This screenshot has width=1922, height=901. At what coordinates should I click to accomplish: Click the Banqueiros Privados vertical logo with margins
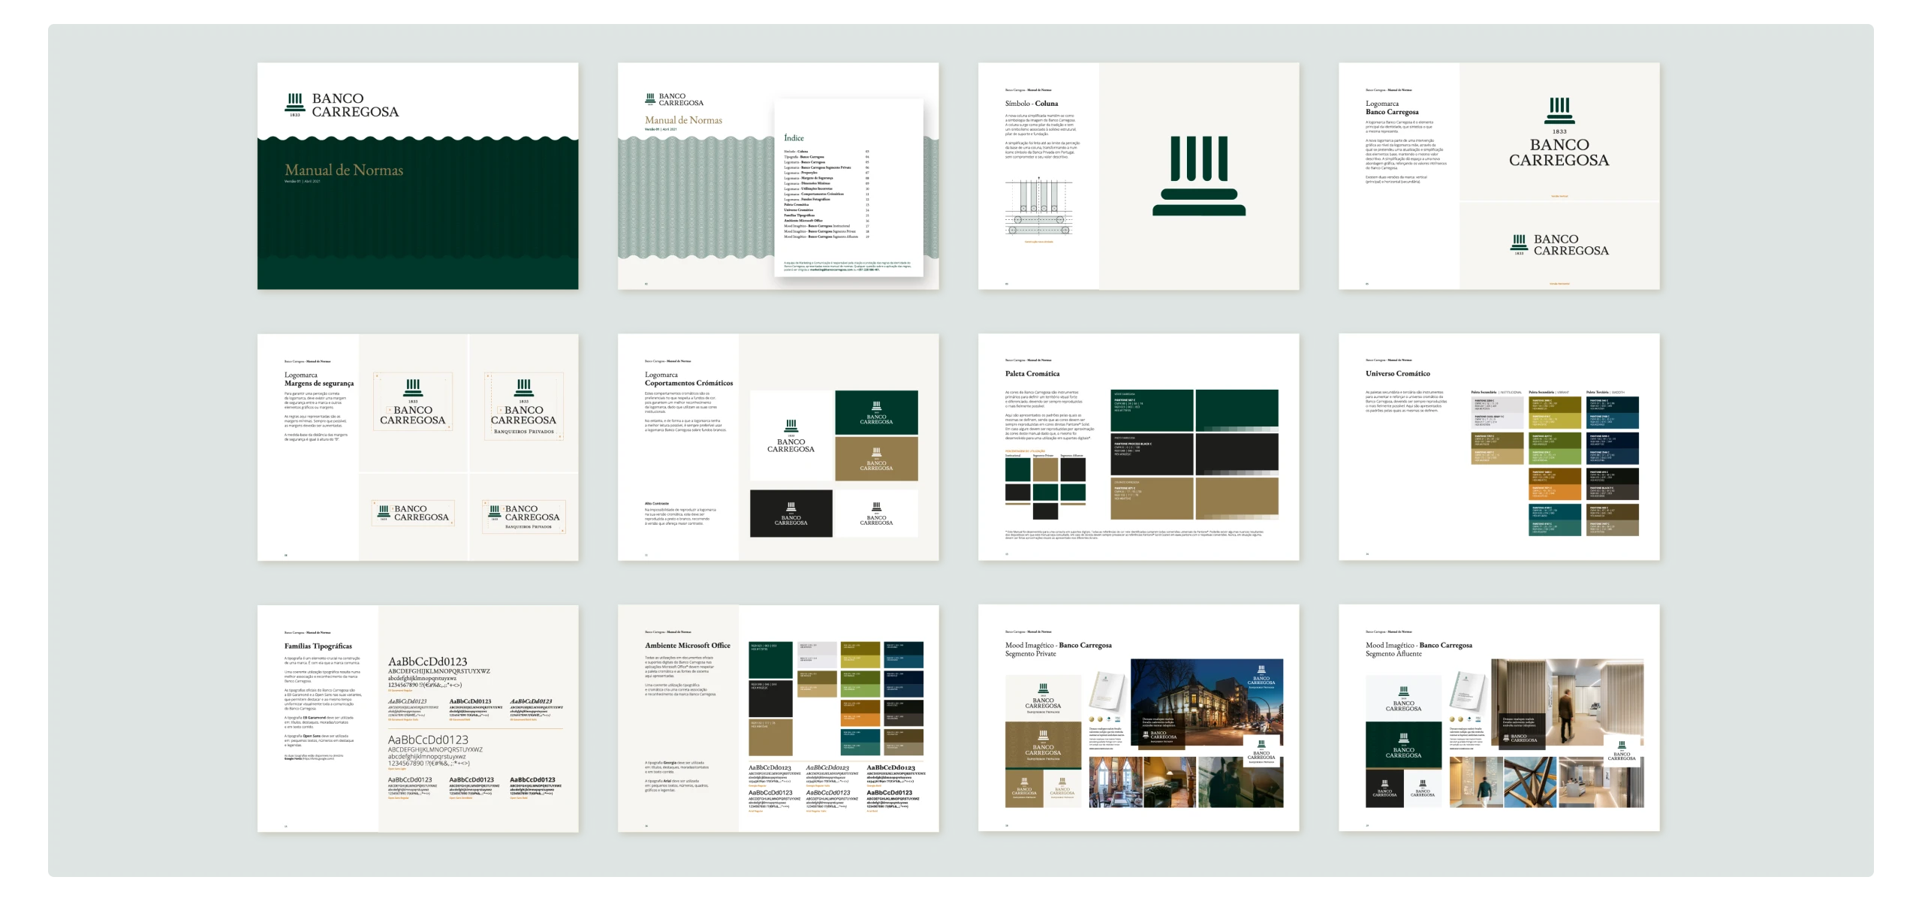point(523,406)
